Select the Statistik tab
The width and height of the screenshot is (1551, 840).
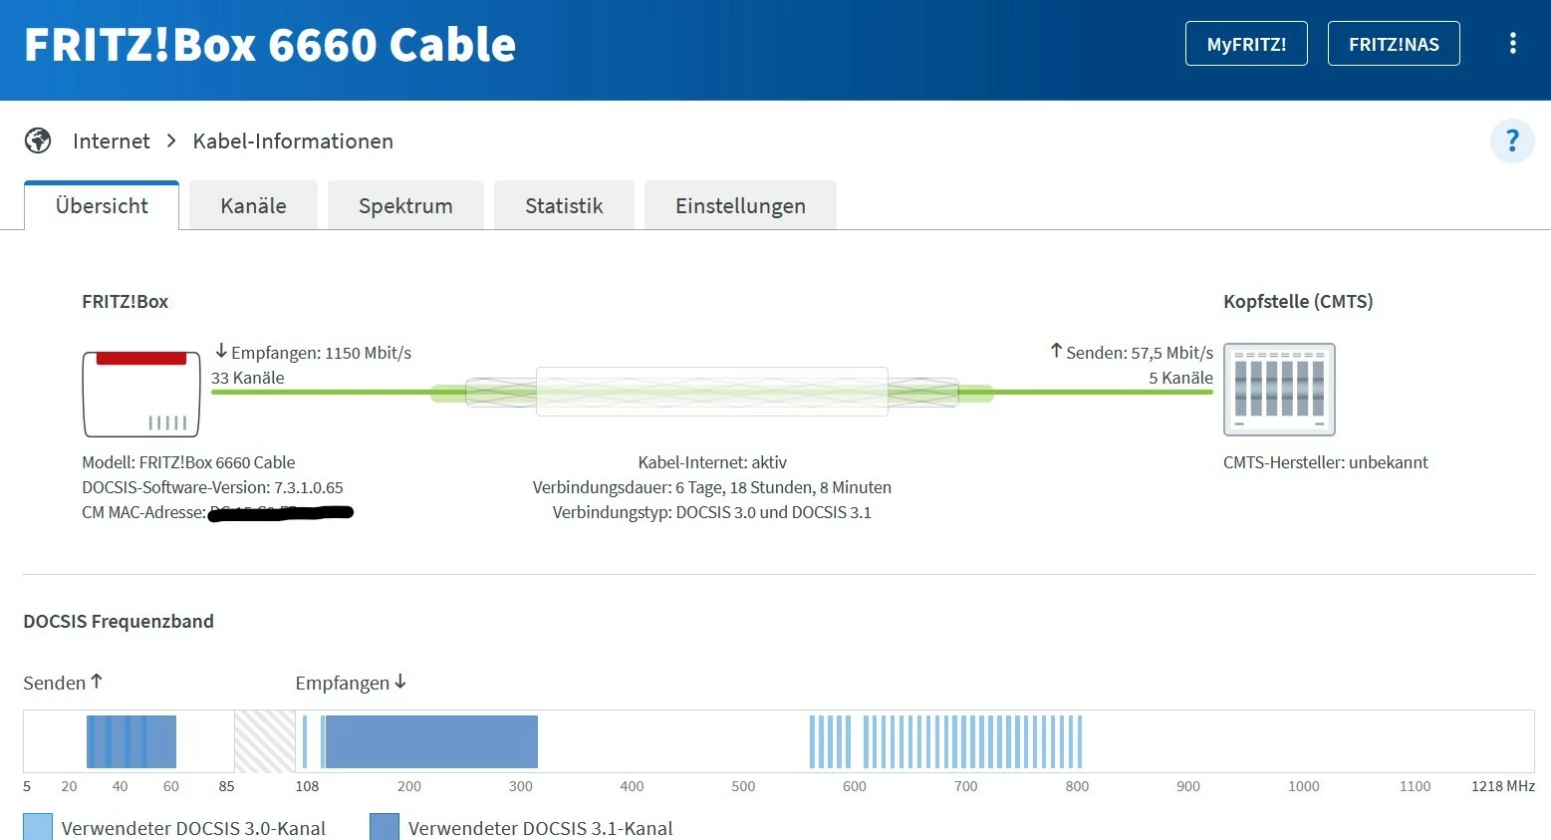(x=564, y=206)
